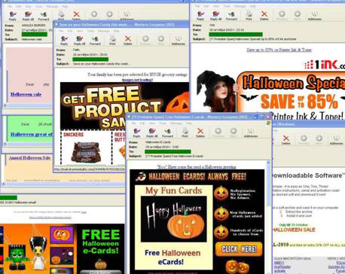Click the orange CLICK HERE! button
Viewport: 345px width, 274px height.
tap(239, 249)
